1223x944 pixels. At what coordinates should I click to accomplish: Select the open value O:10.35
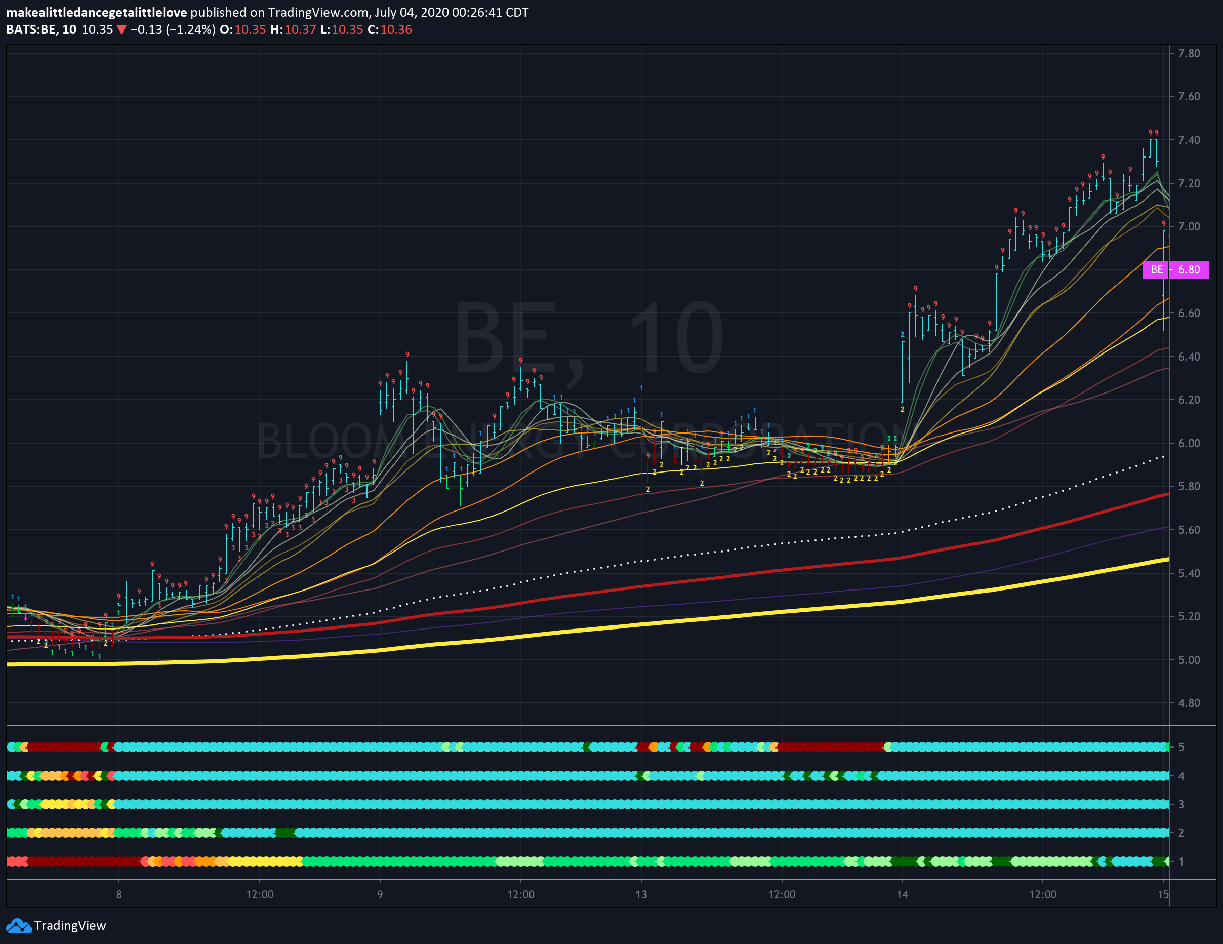242,30
